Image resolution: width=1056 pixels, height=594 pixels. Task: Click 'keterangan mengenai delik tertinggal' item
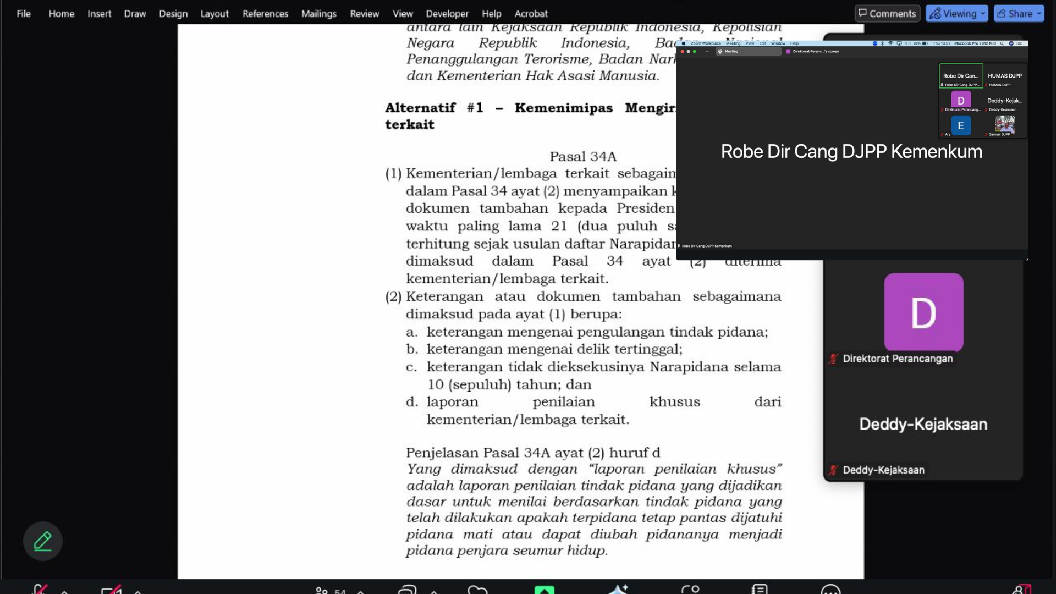(554, 350)
